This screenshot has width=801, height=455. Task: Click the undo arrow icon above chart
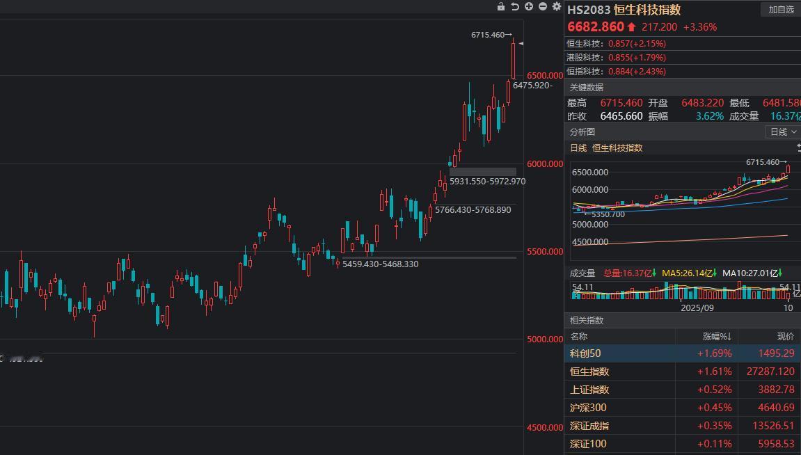click(x=515, y=6)
